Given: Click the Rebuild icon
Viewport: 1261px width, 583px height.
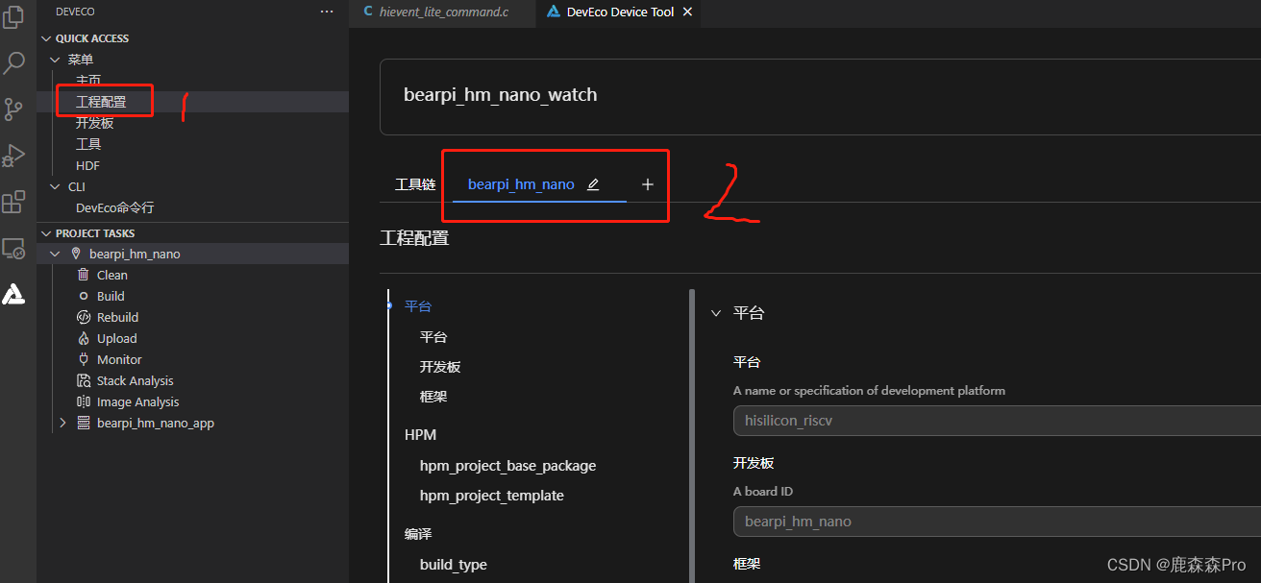Looking at the screenshot, I should pyautogui.click(x=84, y=317).
